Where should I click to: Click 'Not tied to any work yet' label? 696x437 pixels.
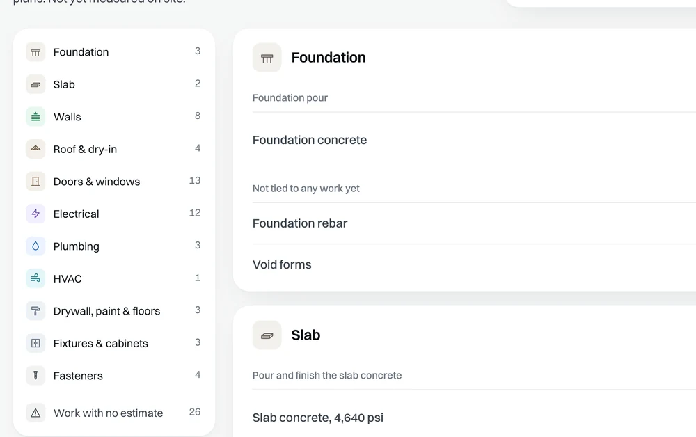[x=306, y=189]
